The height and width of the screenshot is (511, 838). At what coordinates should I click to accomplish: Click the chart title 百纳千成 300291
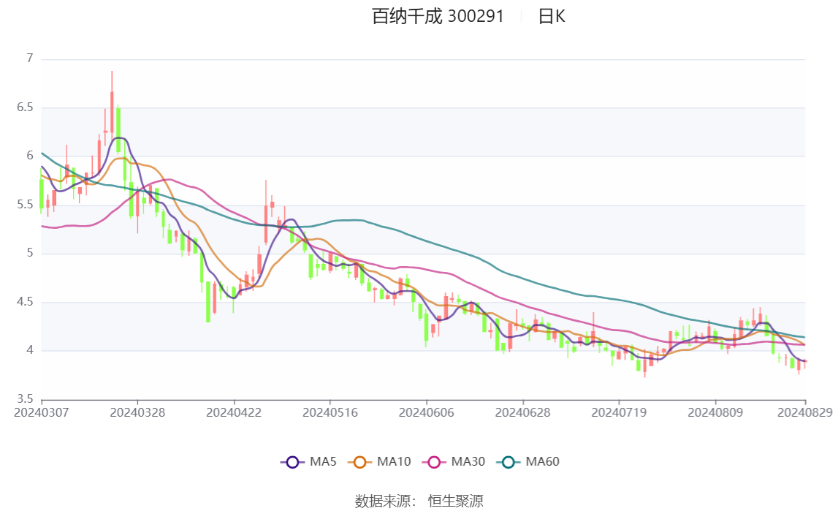pyautogui.click(x=438, y=17)
